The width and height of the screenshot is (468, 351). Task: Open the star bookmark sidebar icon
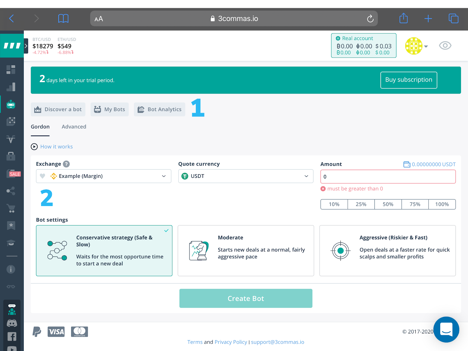click(11, 226)
